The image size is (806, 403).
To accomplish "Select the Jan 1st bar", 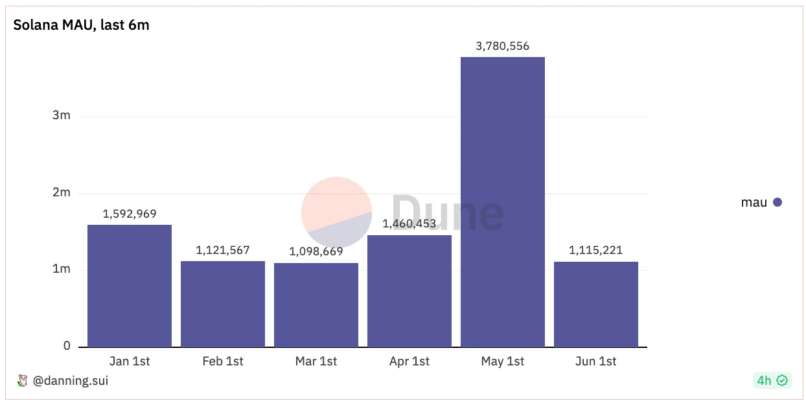I will click(130, 286).
